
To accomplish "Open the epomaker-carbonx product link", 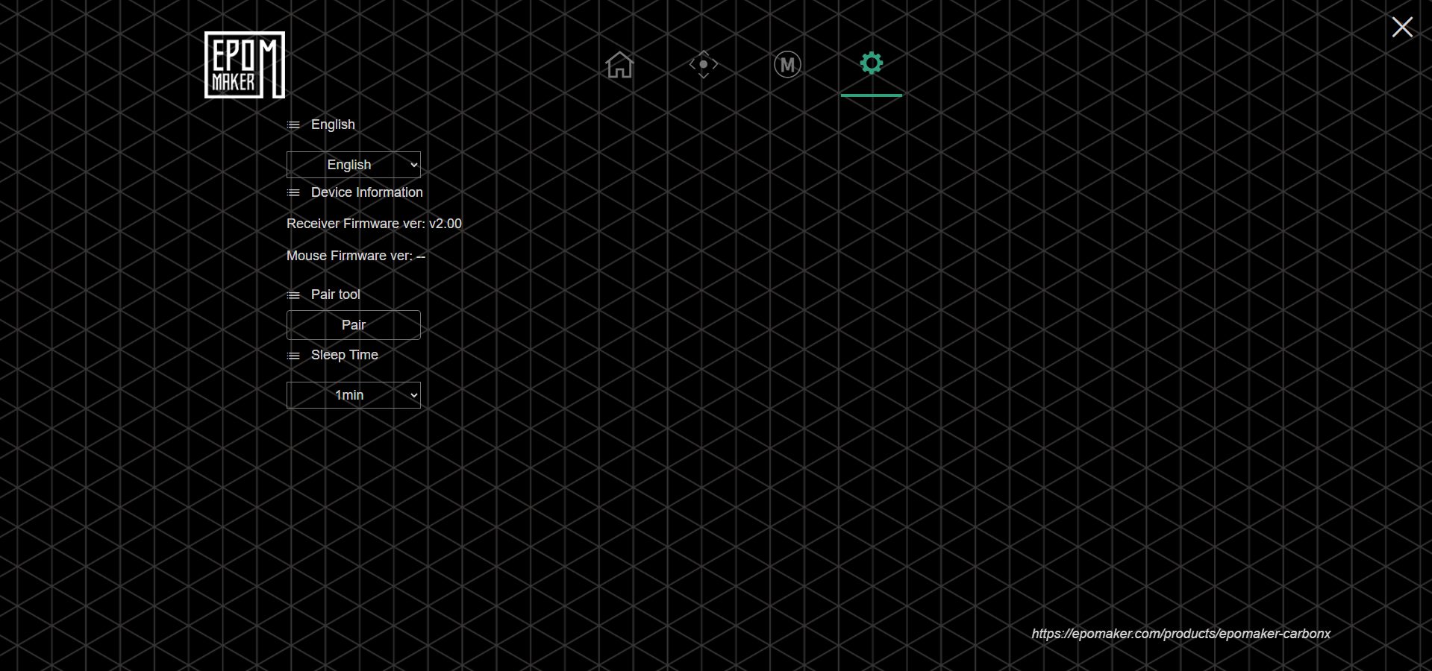I will point(1181,634).
